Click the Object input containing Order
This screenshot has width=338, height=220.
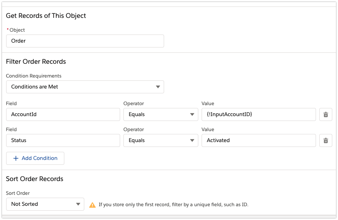point(85,41)
